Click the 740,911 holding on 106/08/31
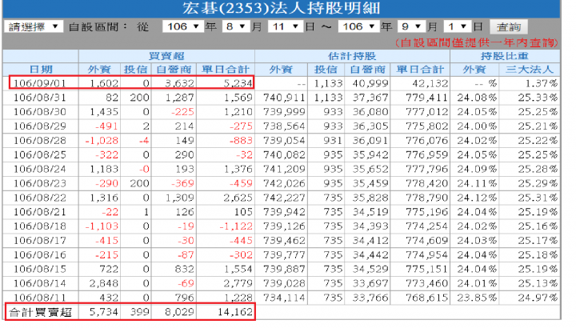Viewport: 576px width, 328px height. pos(284,98)
